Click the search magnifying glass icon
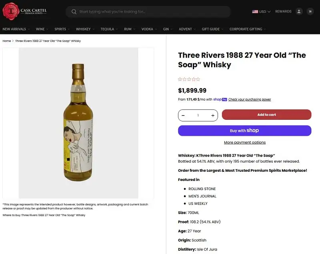 click(74, 12)
